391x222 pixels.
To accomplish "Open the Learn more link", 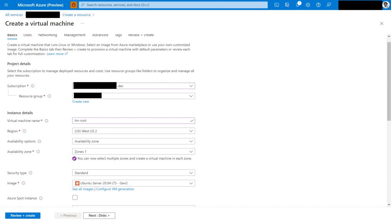I will [57, 54].
